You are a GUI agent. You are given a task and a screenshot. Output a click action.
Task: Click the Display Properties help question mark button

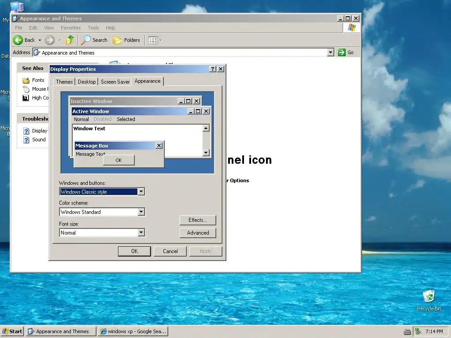tap(213, 69)
